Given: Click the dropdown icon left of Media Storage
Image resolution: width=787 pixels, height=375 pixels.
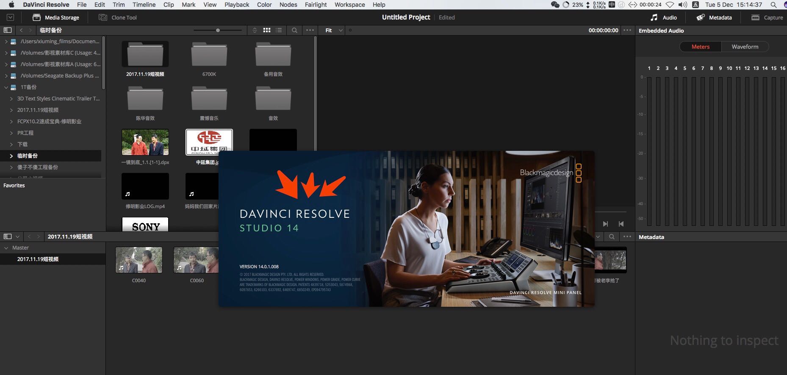Looking at the screenshot, I should pos(11,17).
